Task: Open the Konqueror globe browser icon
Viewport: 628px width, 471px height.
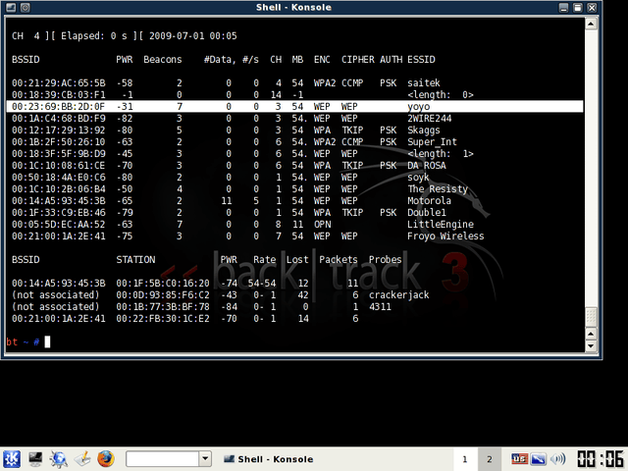Action: (59, 459)
